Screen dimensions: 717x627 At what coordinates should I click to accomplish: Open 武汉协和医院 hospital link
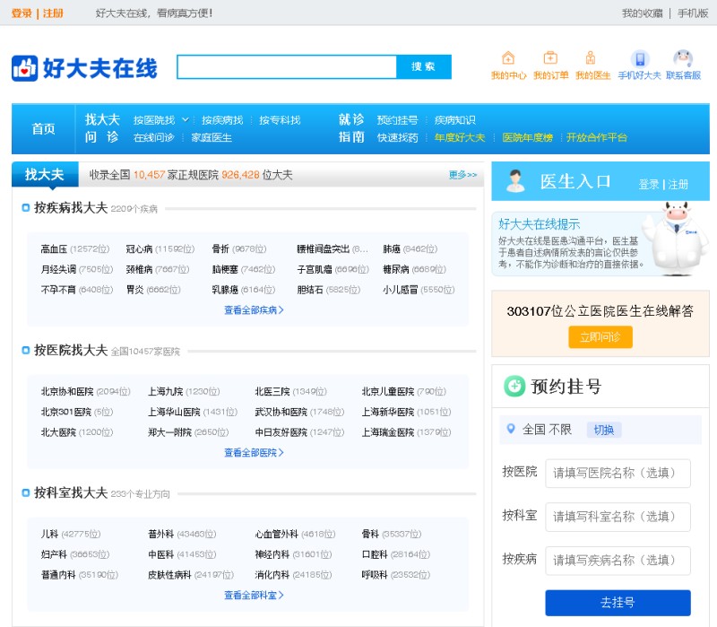(281, 412)
